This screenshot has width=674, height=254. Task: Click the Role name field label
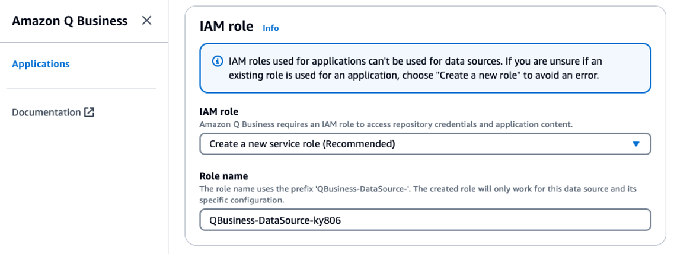pos(223,176)
